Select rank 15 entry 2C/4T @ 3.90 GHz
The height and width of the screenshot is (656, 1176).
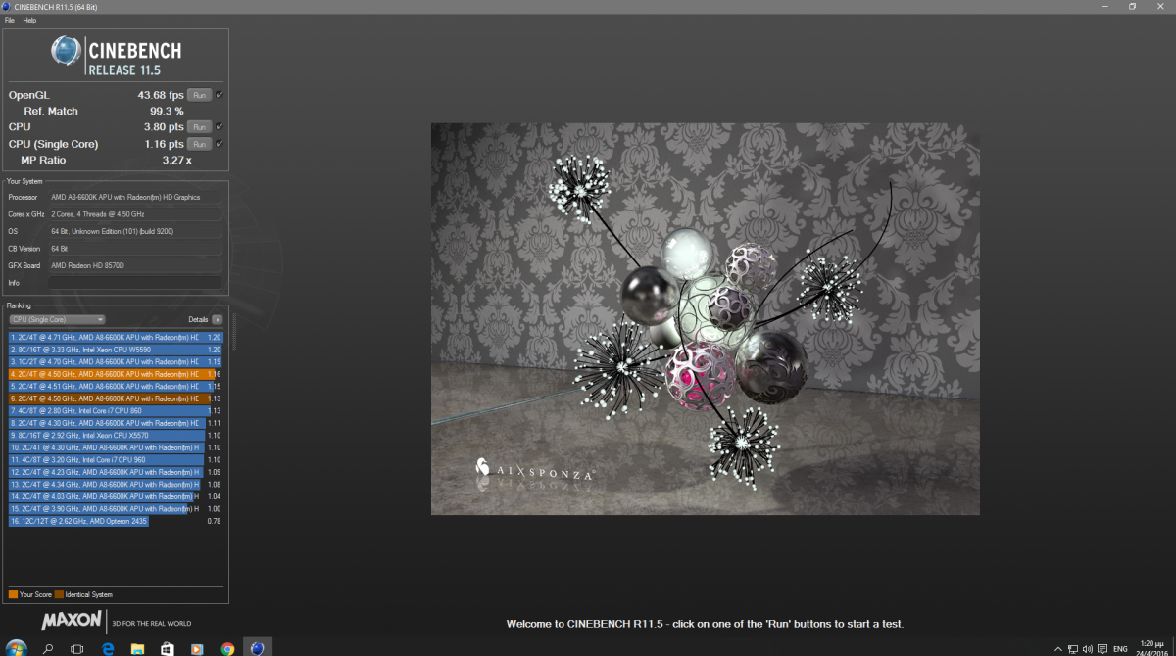click(116, 509)
